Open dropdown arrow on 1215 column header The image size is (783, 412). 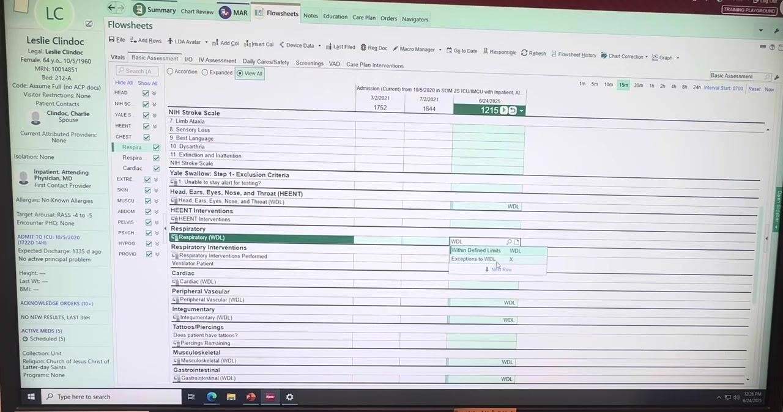[521, 111]
